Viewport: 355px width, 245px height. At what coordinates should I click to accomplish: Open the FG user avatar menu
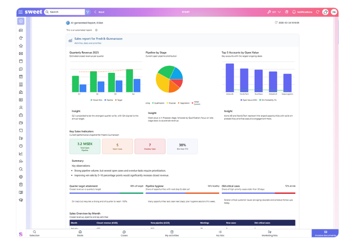coord(334,12)
